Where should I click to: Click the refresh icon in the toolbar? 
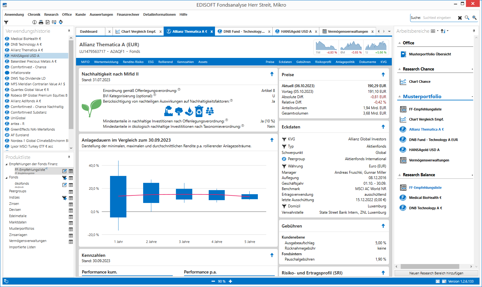pos(61,22)
